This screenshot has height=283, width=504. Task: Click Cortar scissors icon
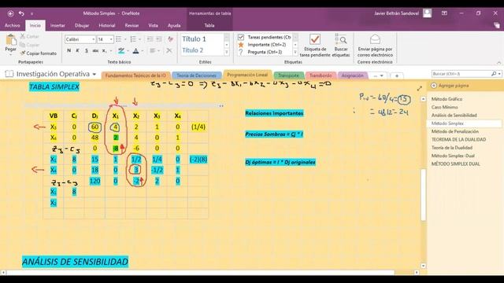(x=23, y=36)
